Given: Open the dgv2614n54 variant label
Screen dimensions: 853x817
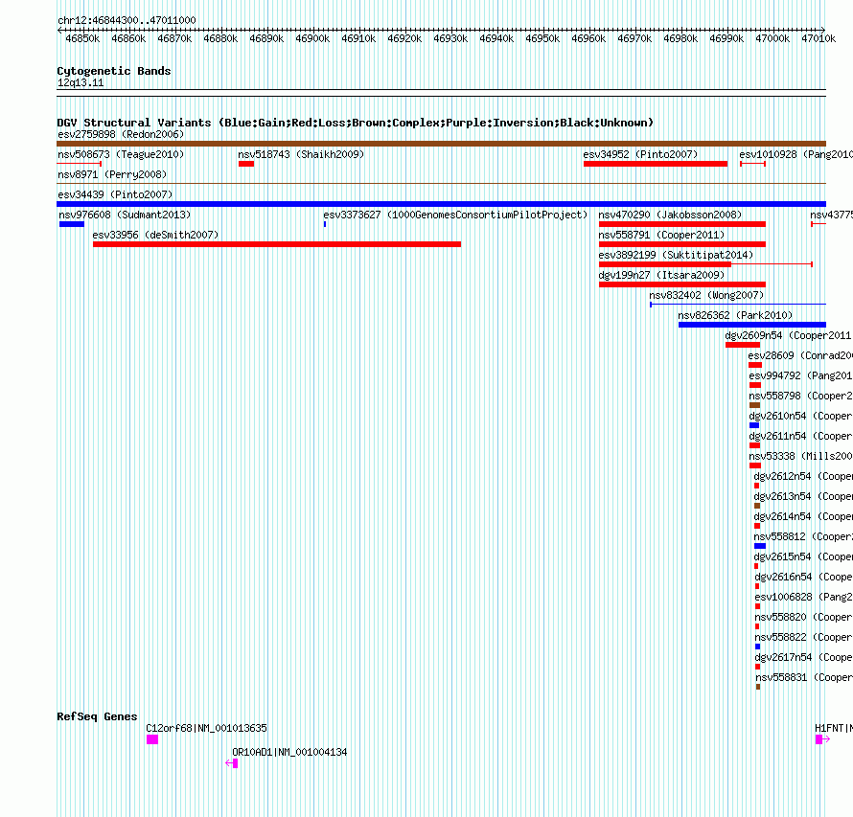Looking at the screenshot, I should [x=803, y=516].
